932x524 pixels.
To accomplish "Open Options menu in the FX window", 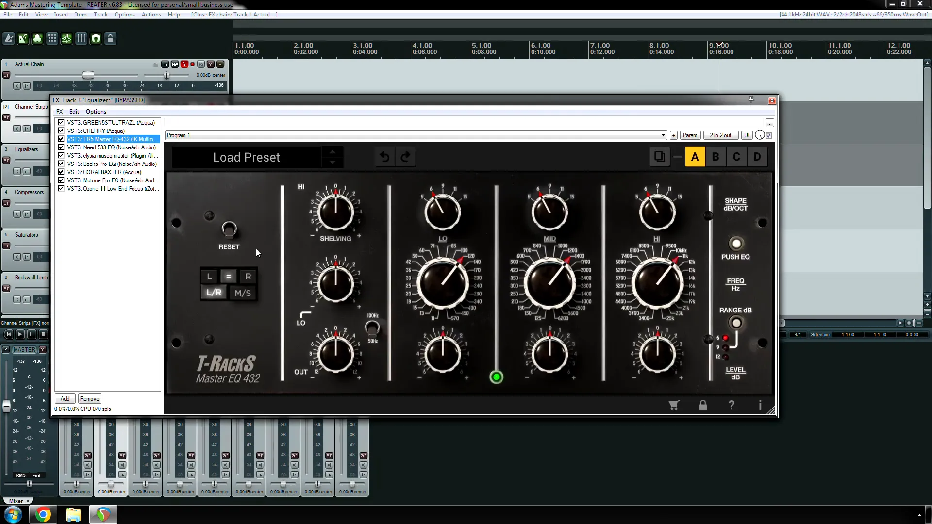I will (96, 112).
